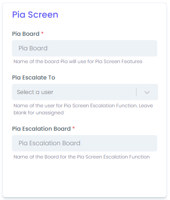
Task: Click 'blank for unassigned' hint text
Action: 39,113
